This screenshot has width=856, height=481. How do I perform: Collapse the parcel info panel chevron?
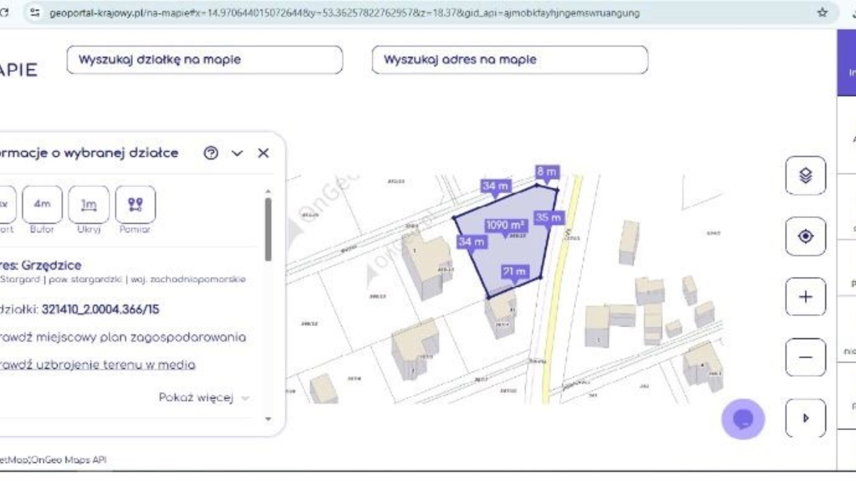pos(237,154)
